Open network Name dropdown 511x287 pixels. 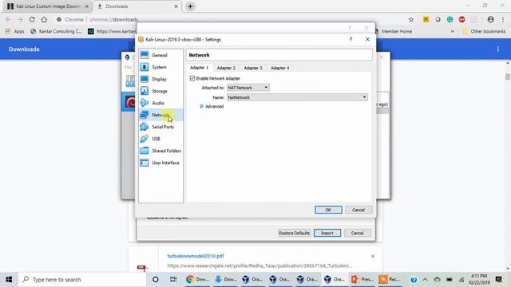297,97
